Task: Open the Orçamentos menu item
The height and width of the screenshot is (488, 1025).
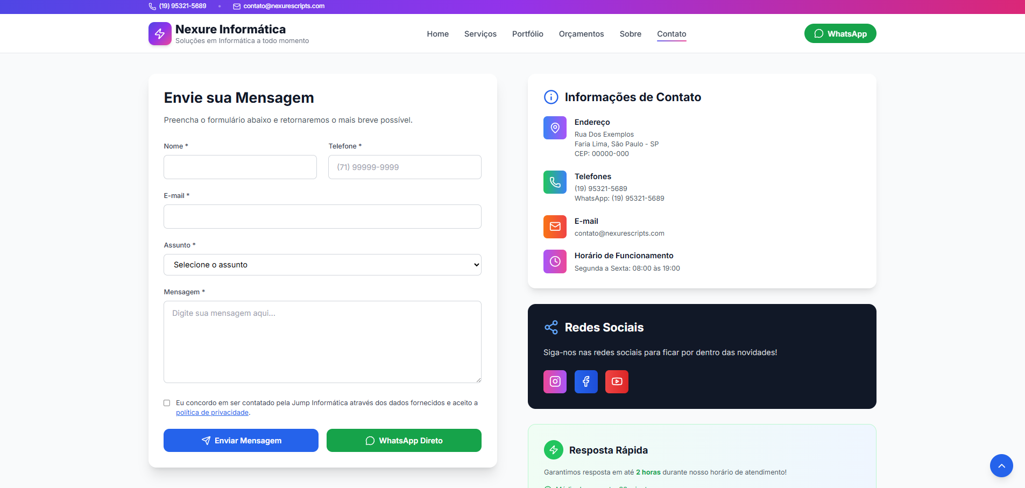Action: pyautogui.click(x=581, y=34)
